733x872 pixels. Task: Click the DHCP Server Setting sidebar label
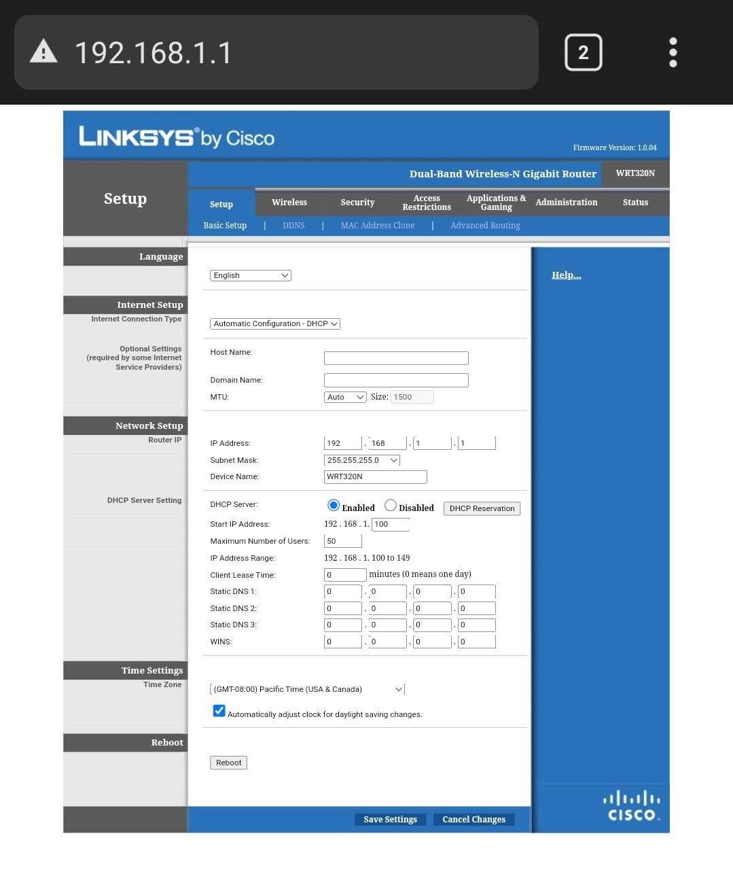click(x=144, y=500)
